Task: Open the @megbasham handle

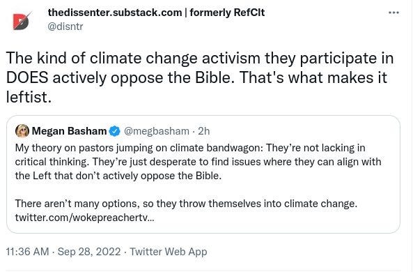Action: pyautogui.click(x=157, y=131)
